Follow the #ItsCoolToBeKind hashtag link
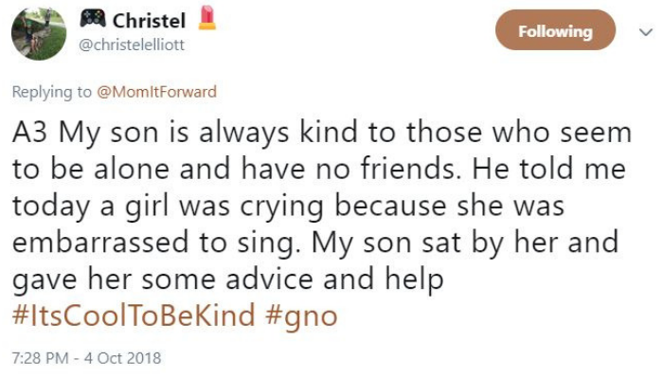This screenshot has width=663, height=379. pos(133,316)
